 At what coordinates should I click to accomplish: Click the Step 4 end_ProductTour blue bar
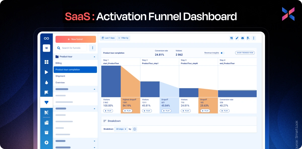tap(237, 94)
